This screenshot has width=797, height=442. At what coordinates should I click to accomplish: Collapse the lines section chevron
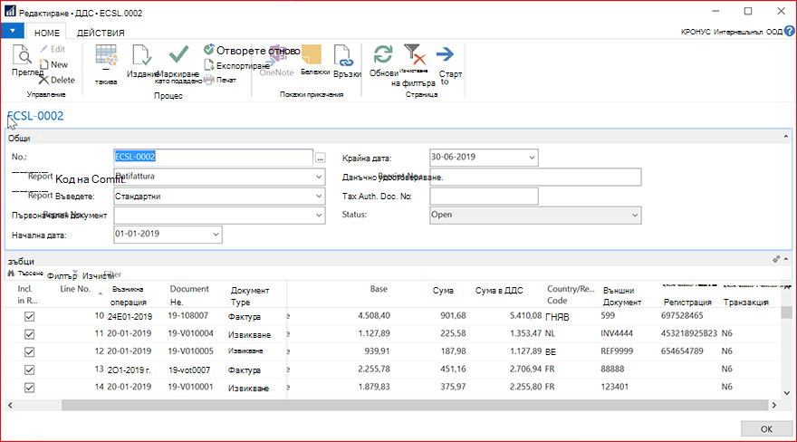tap(786, 260)
